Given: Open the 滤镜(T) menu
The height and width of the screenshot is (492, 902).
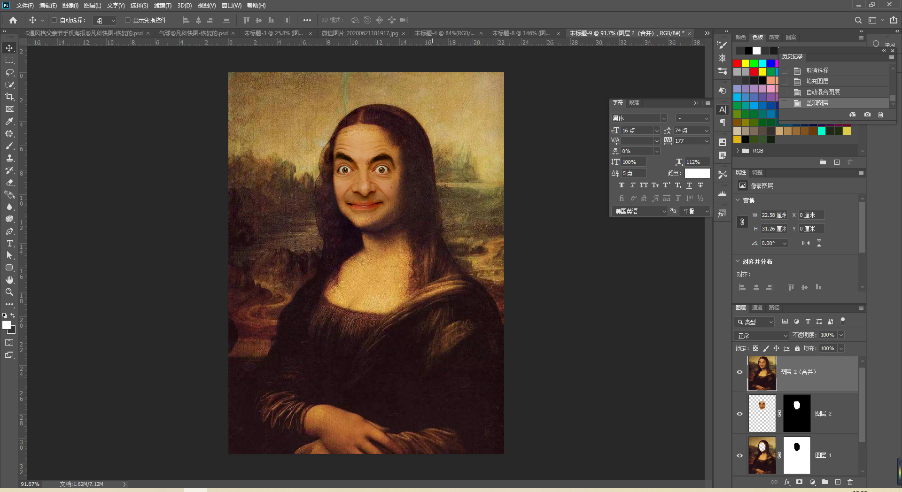Looking at the screenshot, I should click(163, 6).
